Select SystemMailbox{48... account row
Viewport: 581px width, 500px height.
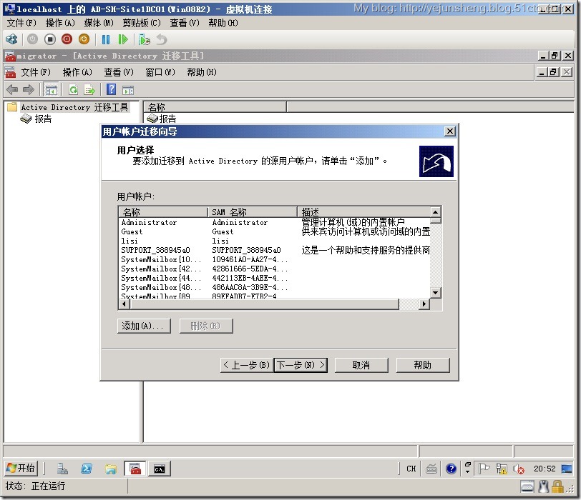pos(274,287)
